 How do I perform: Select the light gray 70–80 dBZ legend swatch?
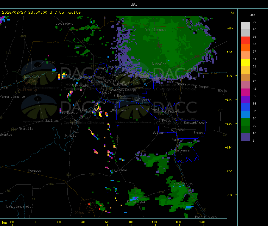pyautogui.click(x=245, y=26)
